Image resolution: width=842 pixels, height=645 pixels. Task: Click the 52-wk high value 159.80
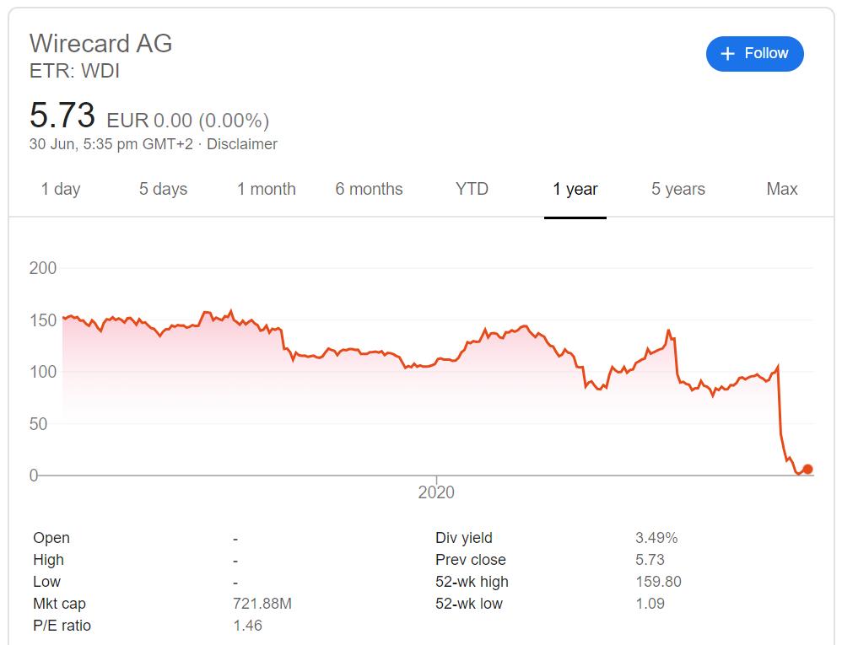click(660, 581)
